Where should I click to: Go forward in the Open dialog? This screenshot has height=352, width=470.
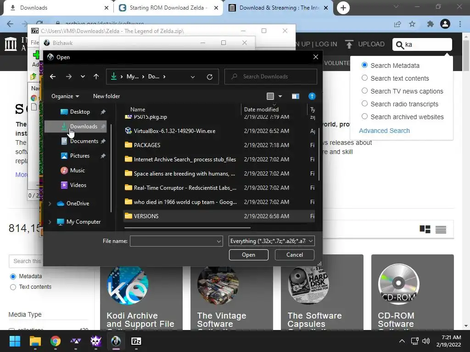(x=69, y=77)
